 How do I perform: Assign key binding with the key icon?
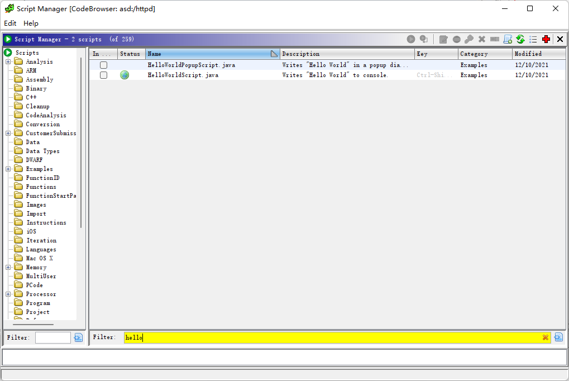469,39
